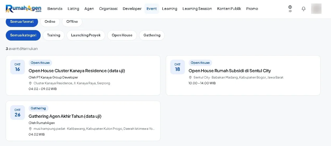Image resolution: width=331 pixels, height=146 pixels.
Task: Open event Gathering Agen Akhir Tahun
Action: click(x=65, y=116)
